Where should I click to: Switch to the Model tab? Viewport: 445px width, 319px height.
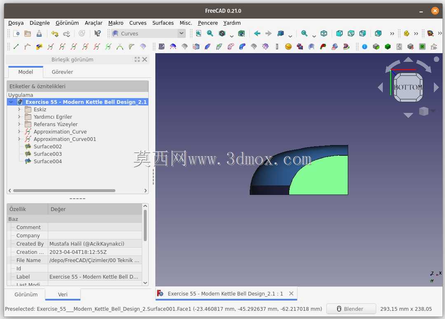(26, 72)
